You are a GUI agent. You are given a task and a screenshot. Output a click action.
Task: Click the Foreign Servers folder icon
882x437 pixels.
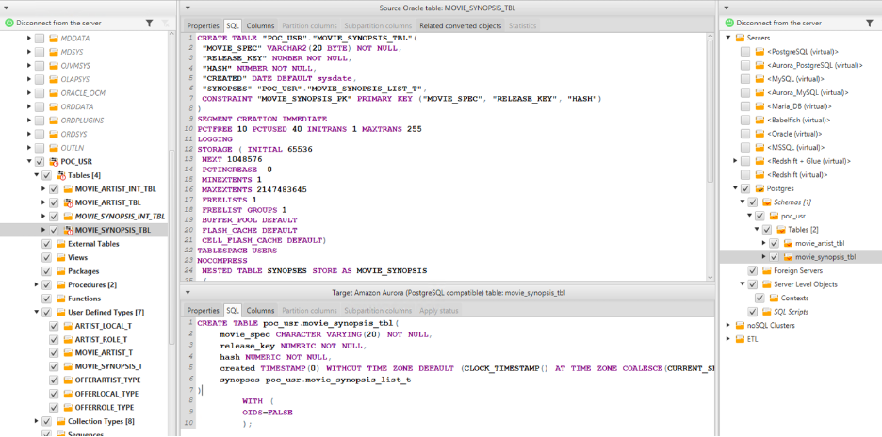767,270
